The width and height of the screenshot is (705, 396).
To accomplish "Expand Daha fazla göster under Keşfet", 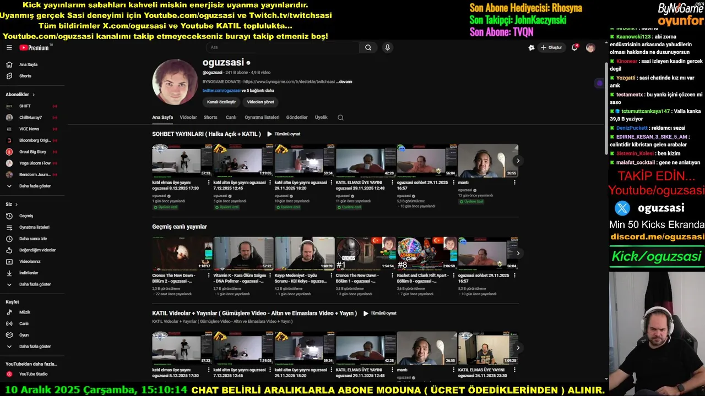I will point(35,346).
